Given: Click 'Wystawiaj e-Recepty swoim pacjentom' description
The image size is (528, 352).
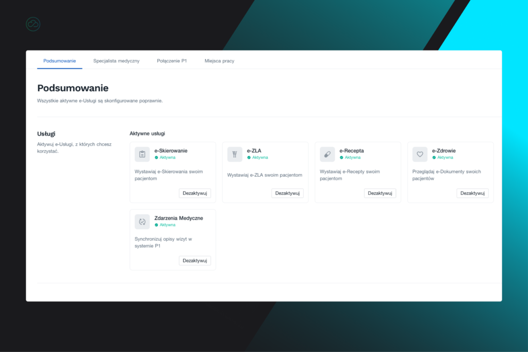Looking at the screenshot, I should point(350,175).
